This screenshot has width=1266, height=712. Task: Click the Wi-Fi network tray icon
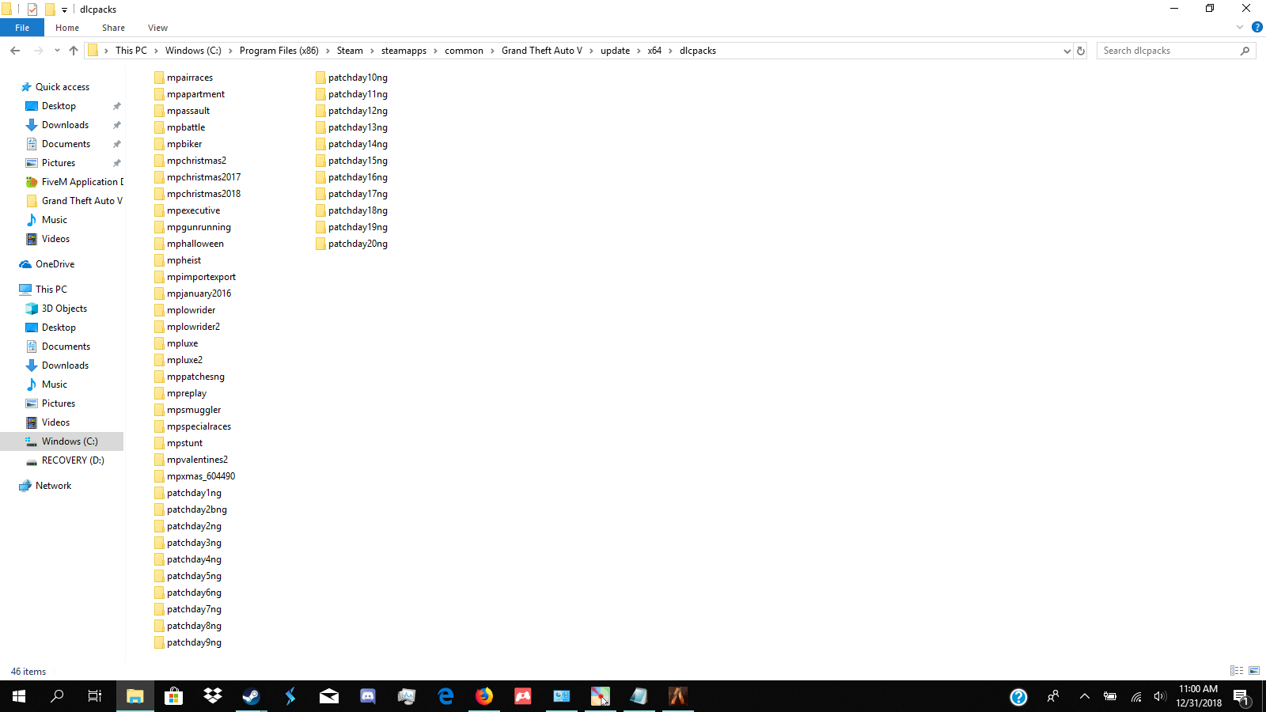[1136, 697]
